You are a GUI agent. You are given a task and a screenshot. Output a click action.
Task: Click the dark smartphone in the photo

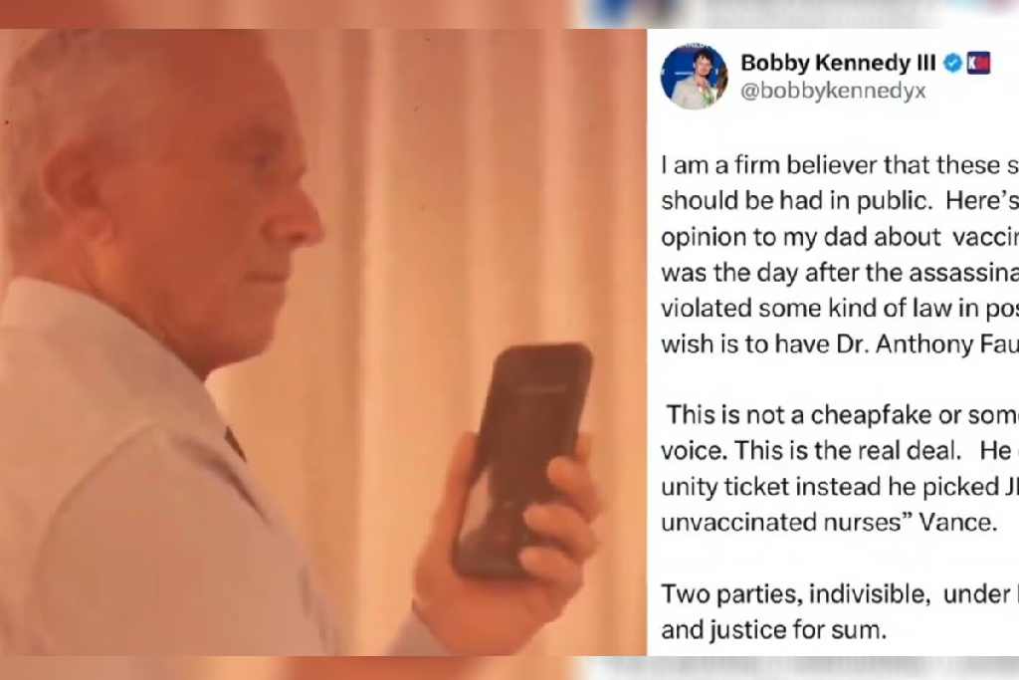coord(521,460)
